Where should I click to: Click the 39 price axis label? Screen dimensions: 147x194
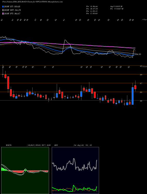pos(141,75)
